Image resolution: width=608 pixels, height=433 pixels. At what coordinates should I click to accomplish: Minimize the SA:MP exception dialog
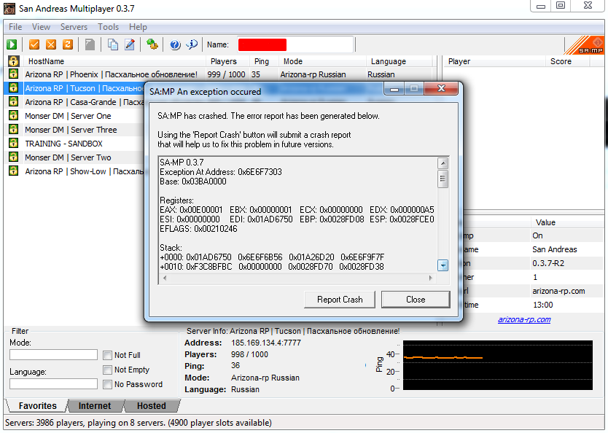(394, 89)
